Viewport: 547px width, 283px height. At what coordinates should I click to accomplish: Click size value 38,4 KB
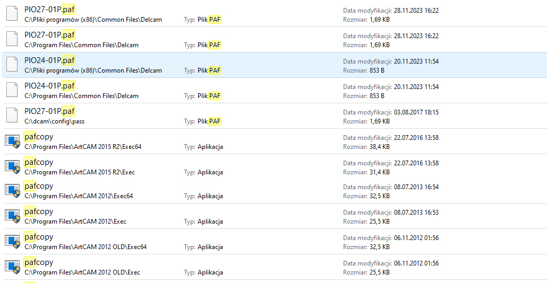point(380,147)
